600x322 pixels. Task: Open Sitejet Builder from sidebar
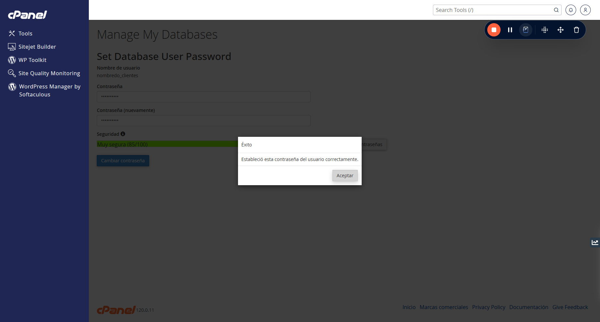click(x=32, y=47)
